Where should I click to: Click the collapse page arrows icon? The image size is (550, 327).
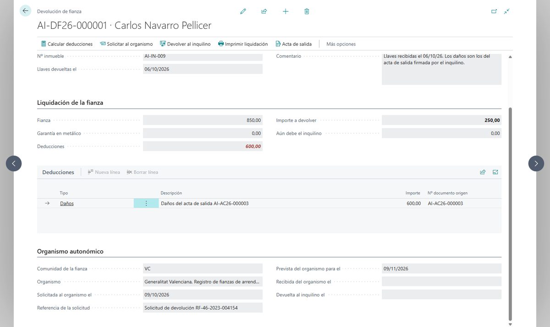click(x=506, y=11)
